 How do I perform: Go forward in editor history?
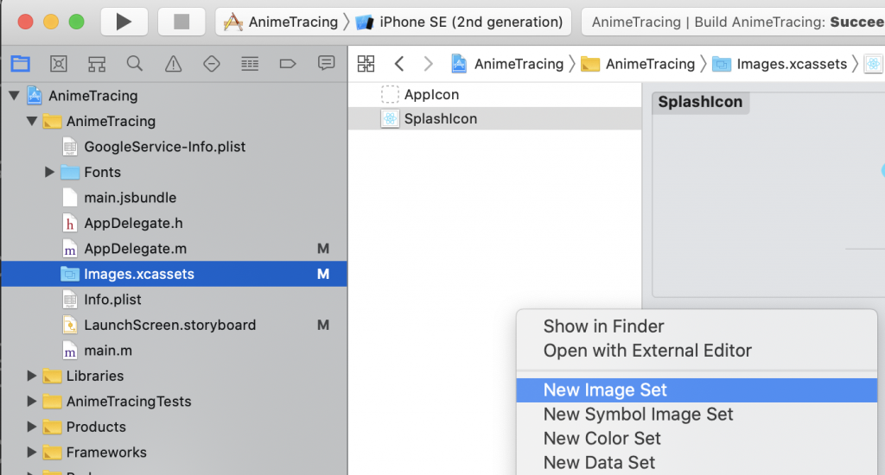429,64
